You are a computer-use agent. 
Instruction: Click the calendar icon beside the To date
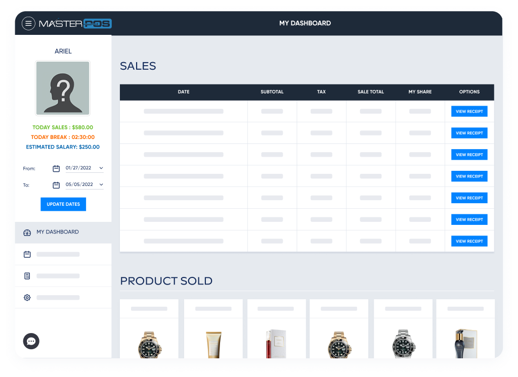click(56, 184)
